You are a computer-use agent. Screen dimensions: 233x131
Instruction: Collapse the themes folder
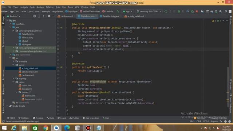[x=16, y=92]
